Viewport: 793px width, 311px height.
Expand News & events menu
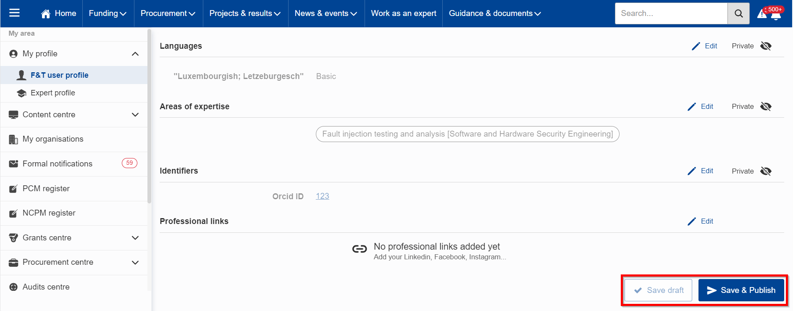click(x=326, y=13)
